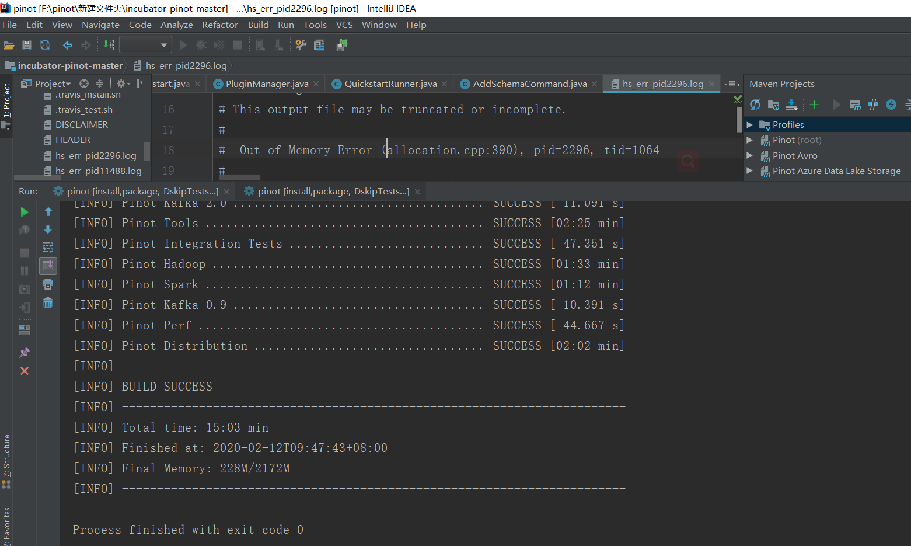Toggle soft-wrap in Run console
Image resolution: width=911 pixels, height=546 pixels.
[x=48, y=248]
